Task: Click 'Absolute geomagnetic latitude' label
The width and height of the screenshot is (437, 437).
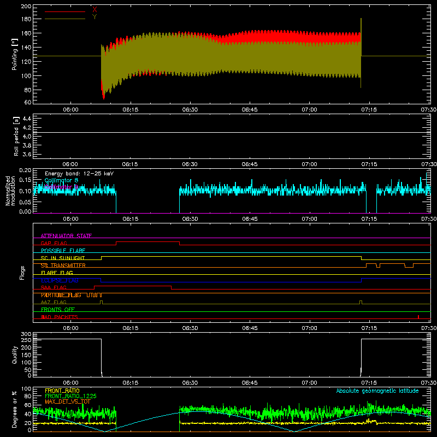Action: (377, 391)
